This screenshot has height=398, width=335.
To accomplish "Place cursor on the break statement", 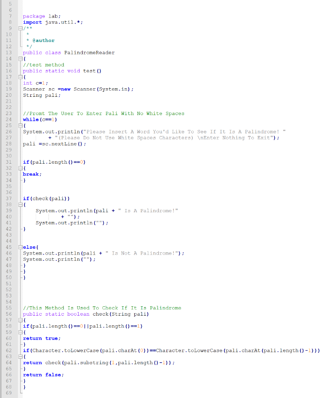I will (31, 174).
